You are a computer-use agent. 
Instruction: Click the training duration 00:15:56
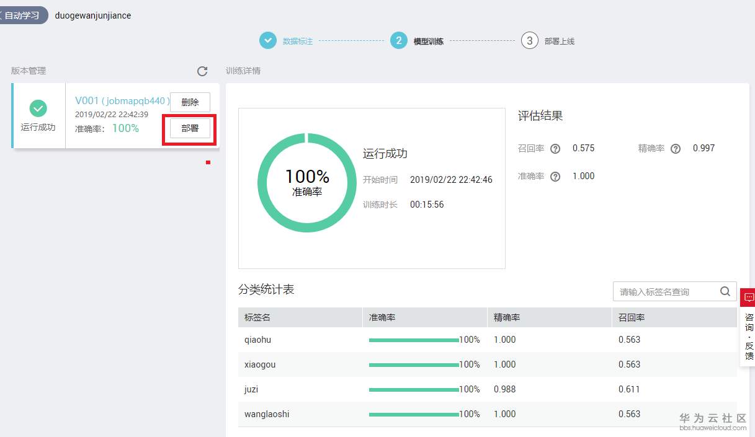coord(427,205)
